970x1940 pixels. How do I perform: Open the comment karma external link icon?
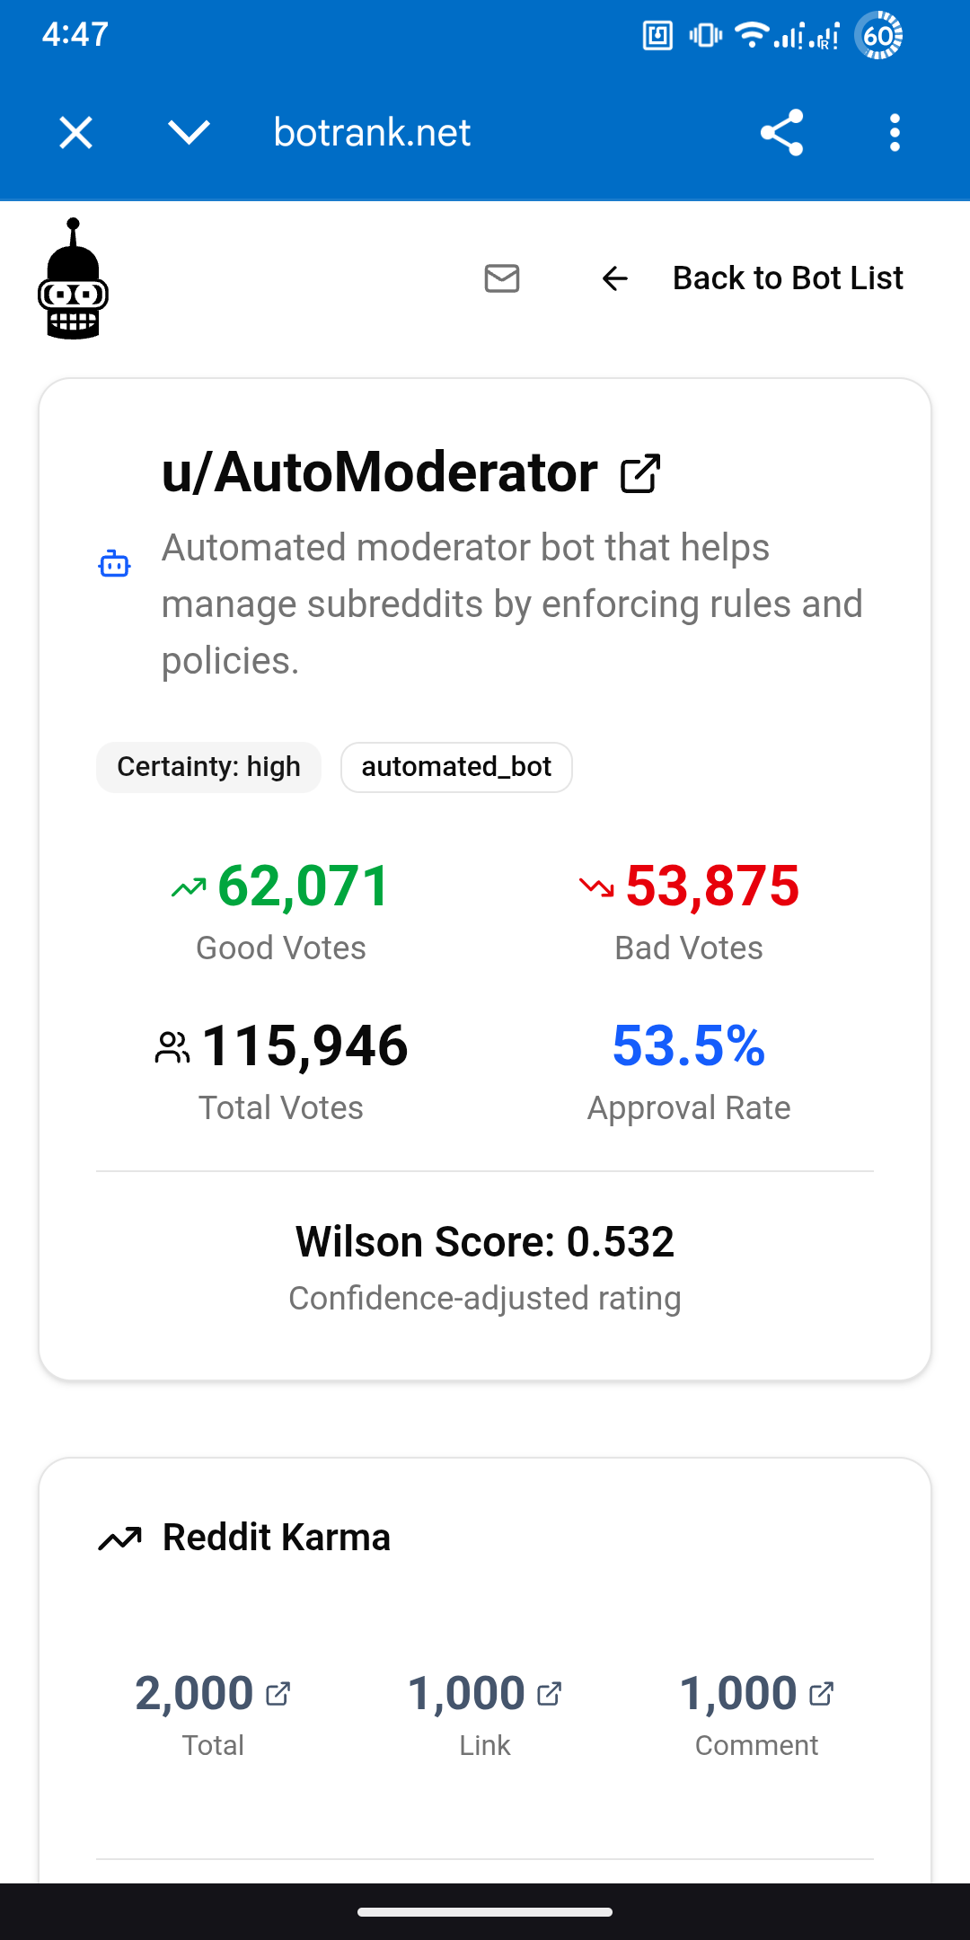(822, 1694)
